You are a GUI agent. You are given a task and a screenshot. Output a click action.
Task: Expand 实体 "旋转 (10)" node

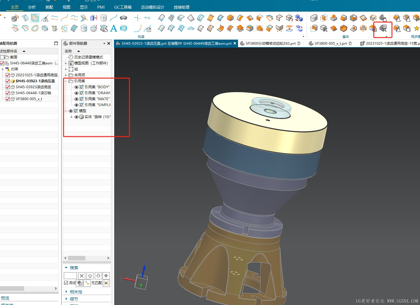pyautogui.click(x=71, y=117)
